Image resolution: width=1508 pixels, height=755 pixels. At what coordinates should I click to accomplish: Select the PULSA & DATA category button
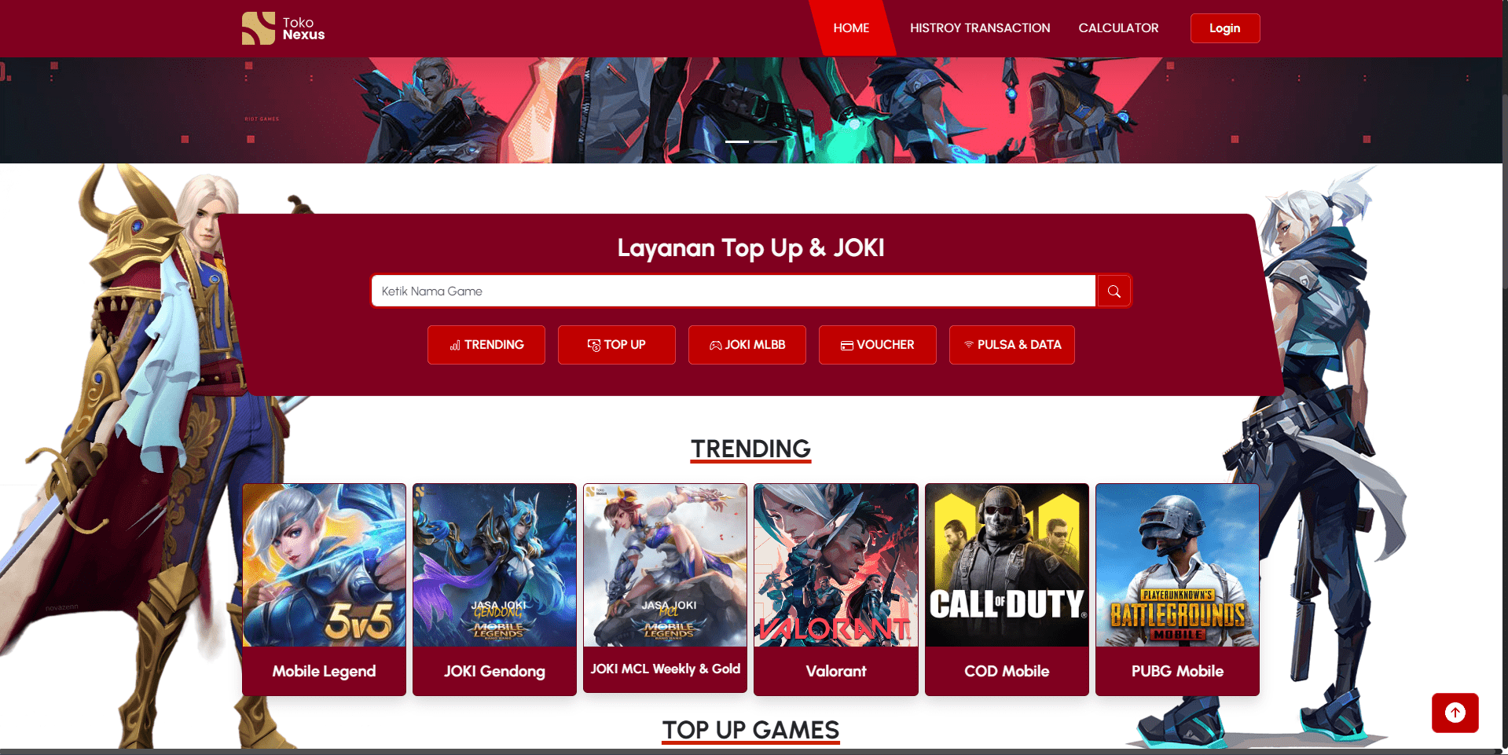click(x=1012, y=345)
